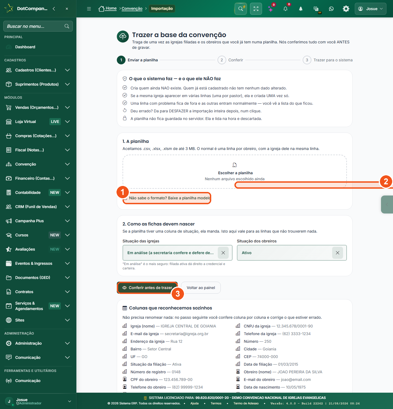Clear the Situação dos obreiros selection

point(338,253)
